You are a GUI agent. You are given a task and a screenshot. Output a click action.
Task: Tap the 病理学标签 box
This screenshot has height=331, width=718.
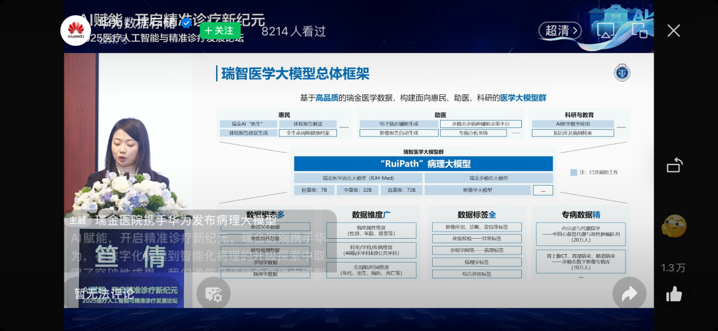477,262
